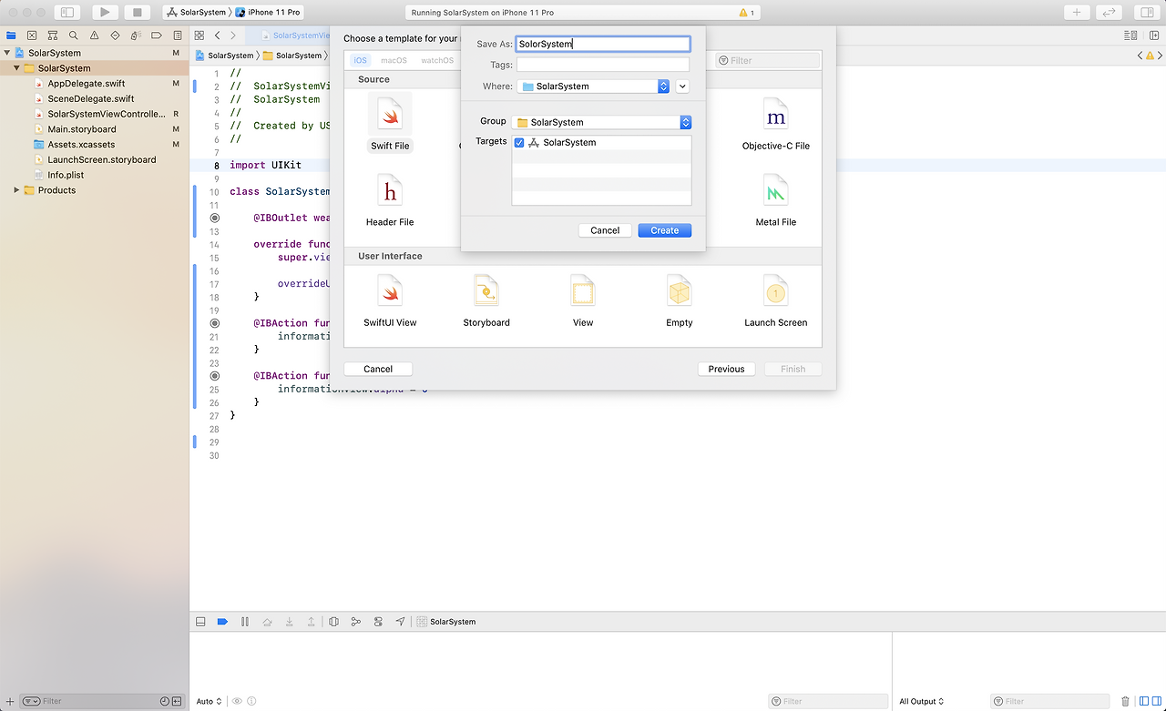Open the Symbol navigator

(x=53, y=36)
